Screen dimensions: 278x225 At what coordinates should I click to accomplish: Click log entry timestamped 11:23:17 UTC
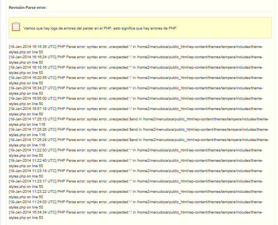coord(136,184)
